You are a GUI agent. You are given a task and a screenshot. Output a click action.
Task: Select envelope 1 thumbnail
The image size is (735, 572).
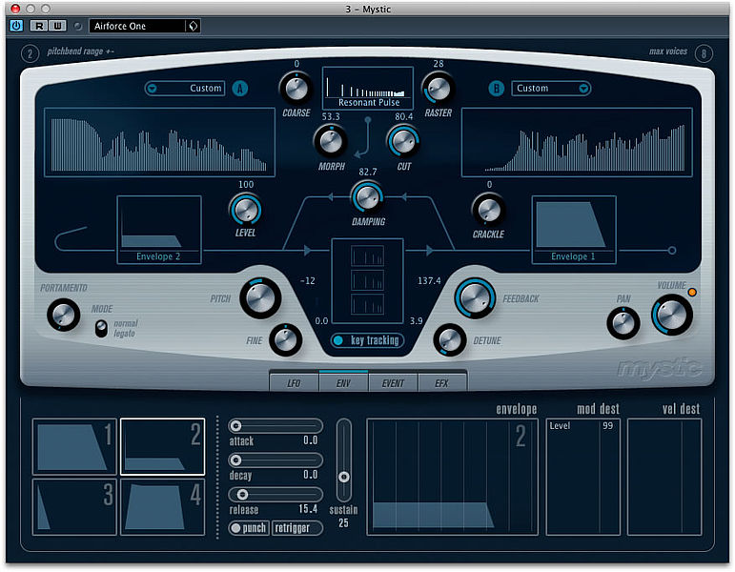[x=74, y=447]
